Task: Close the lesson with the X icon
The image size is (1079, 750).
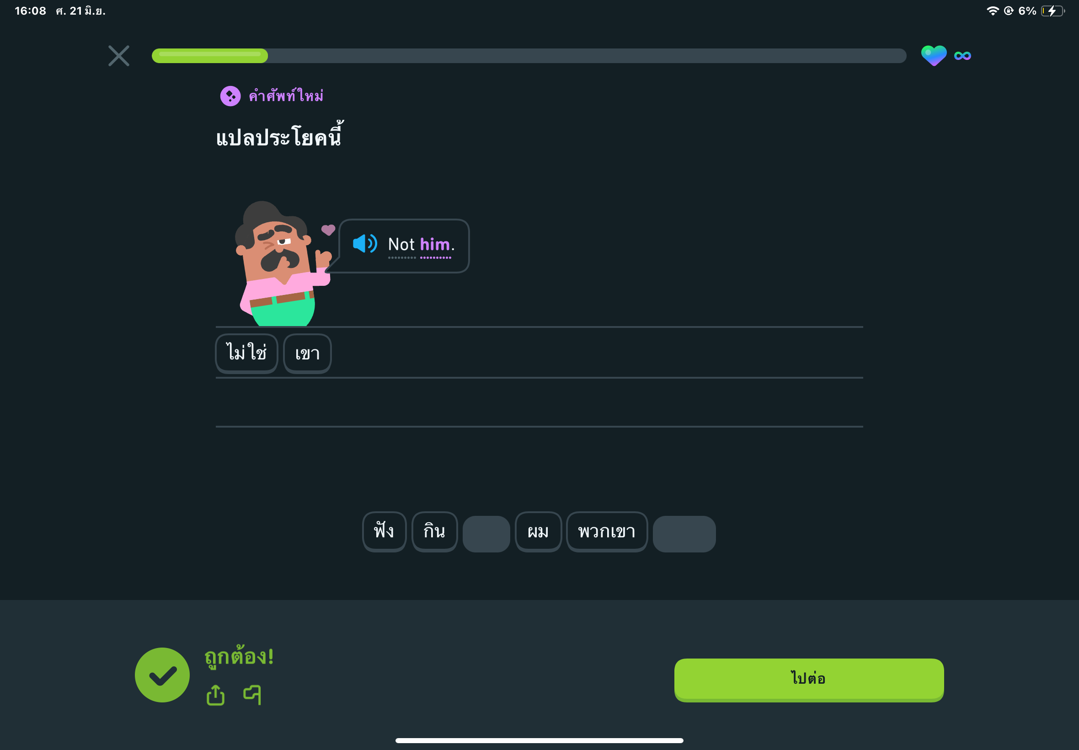Action: coord(118,56)
